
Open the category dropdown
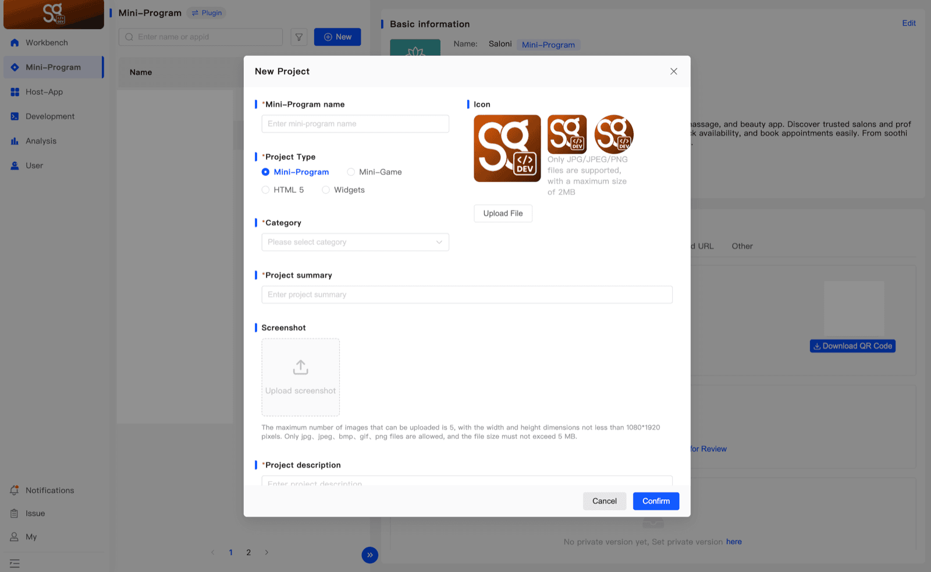355,242
